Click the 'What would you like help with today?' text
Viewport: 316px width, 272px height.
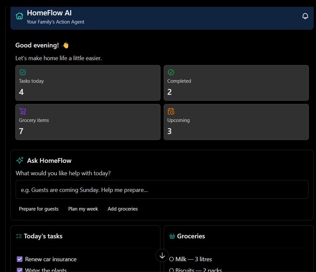pos(63,173)
